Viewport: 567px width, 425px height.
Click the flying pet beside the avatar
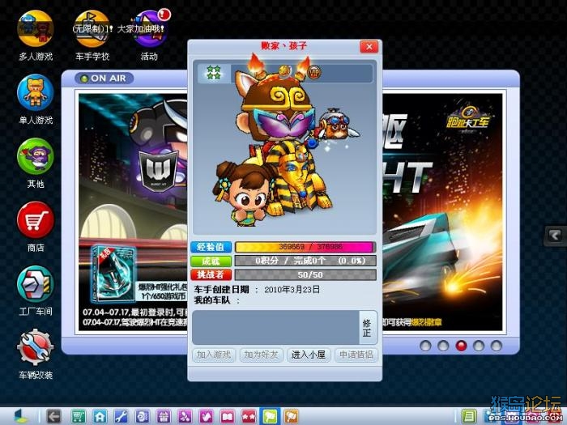click(336, 124)
